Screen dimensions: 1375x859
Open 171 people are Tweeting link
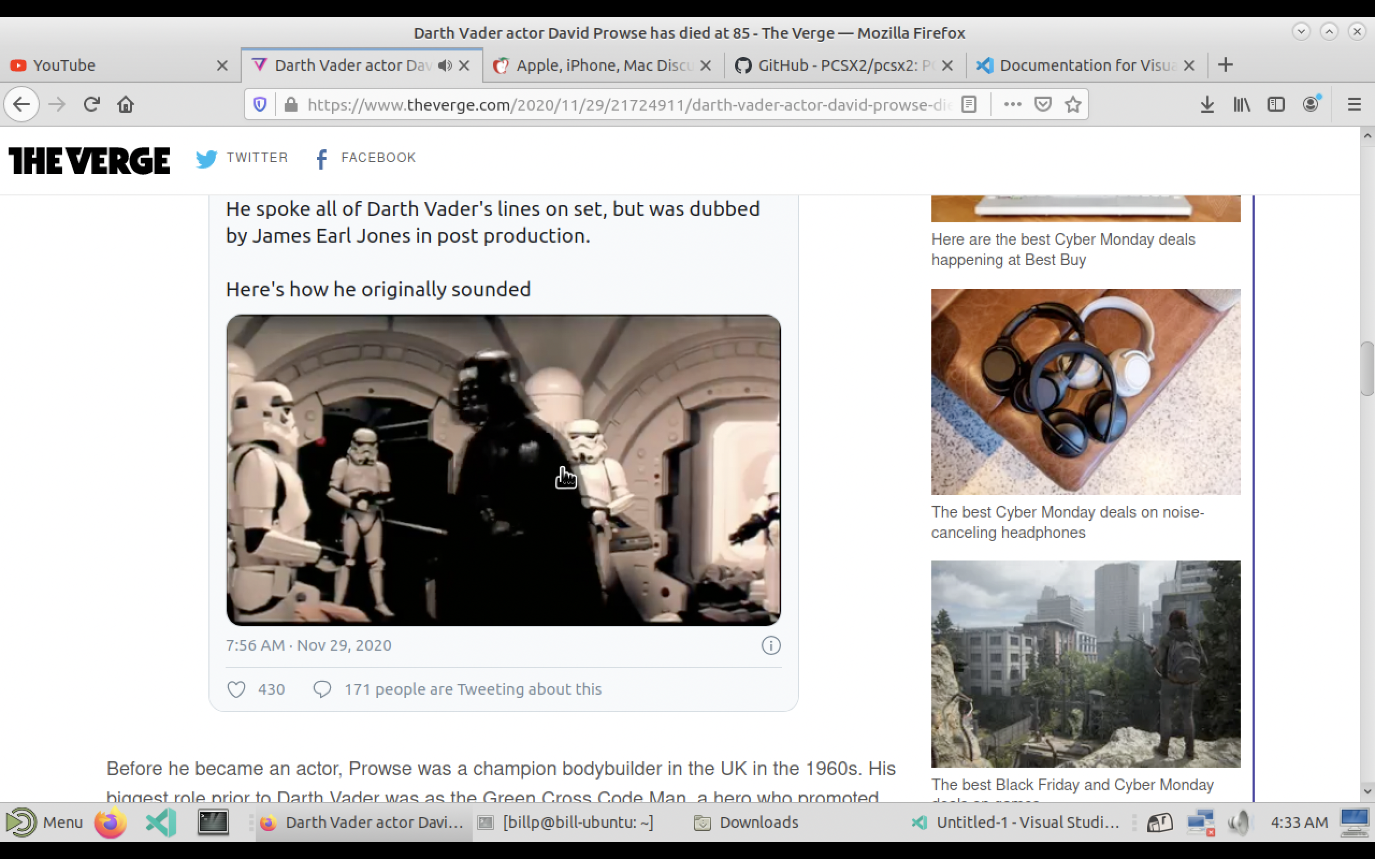(473, 689)
